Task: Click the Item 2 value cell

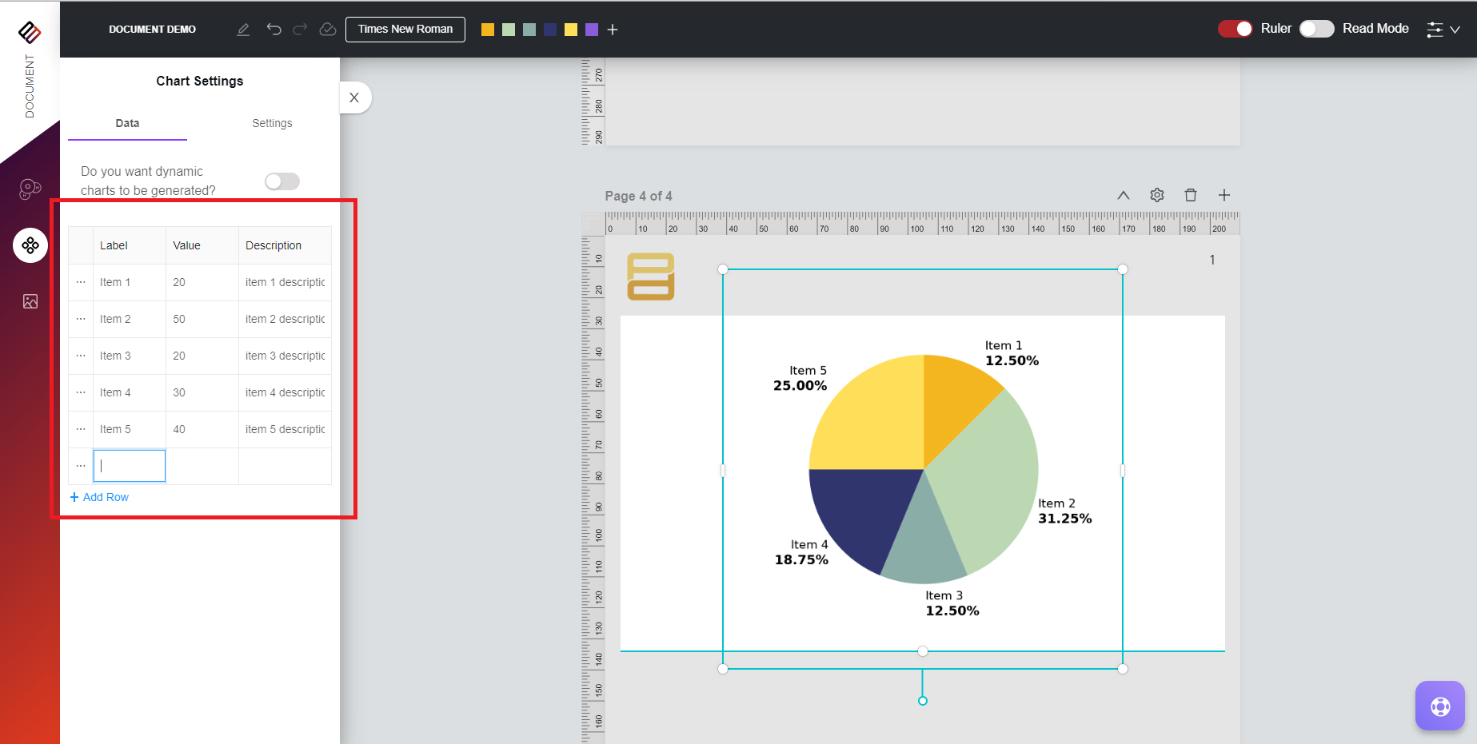Action: [202, 319]
